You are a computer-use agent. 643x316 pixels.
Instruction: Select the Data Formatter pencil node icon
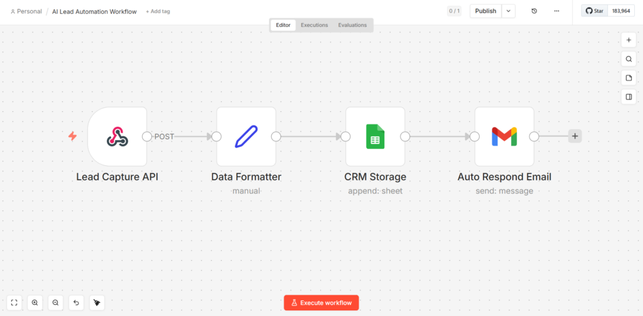246,137
